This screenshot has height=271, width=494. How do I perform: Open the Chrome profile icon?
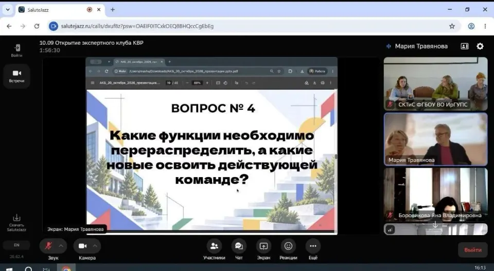coord(471,26)
